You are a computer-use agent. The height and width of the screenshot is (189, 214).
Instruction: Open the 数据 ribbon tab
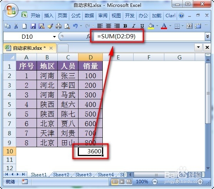tap(89, 15)
